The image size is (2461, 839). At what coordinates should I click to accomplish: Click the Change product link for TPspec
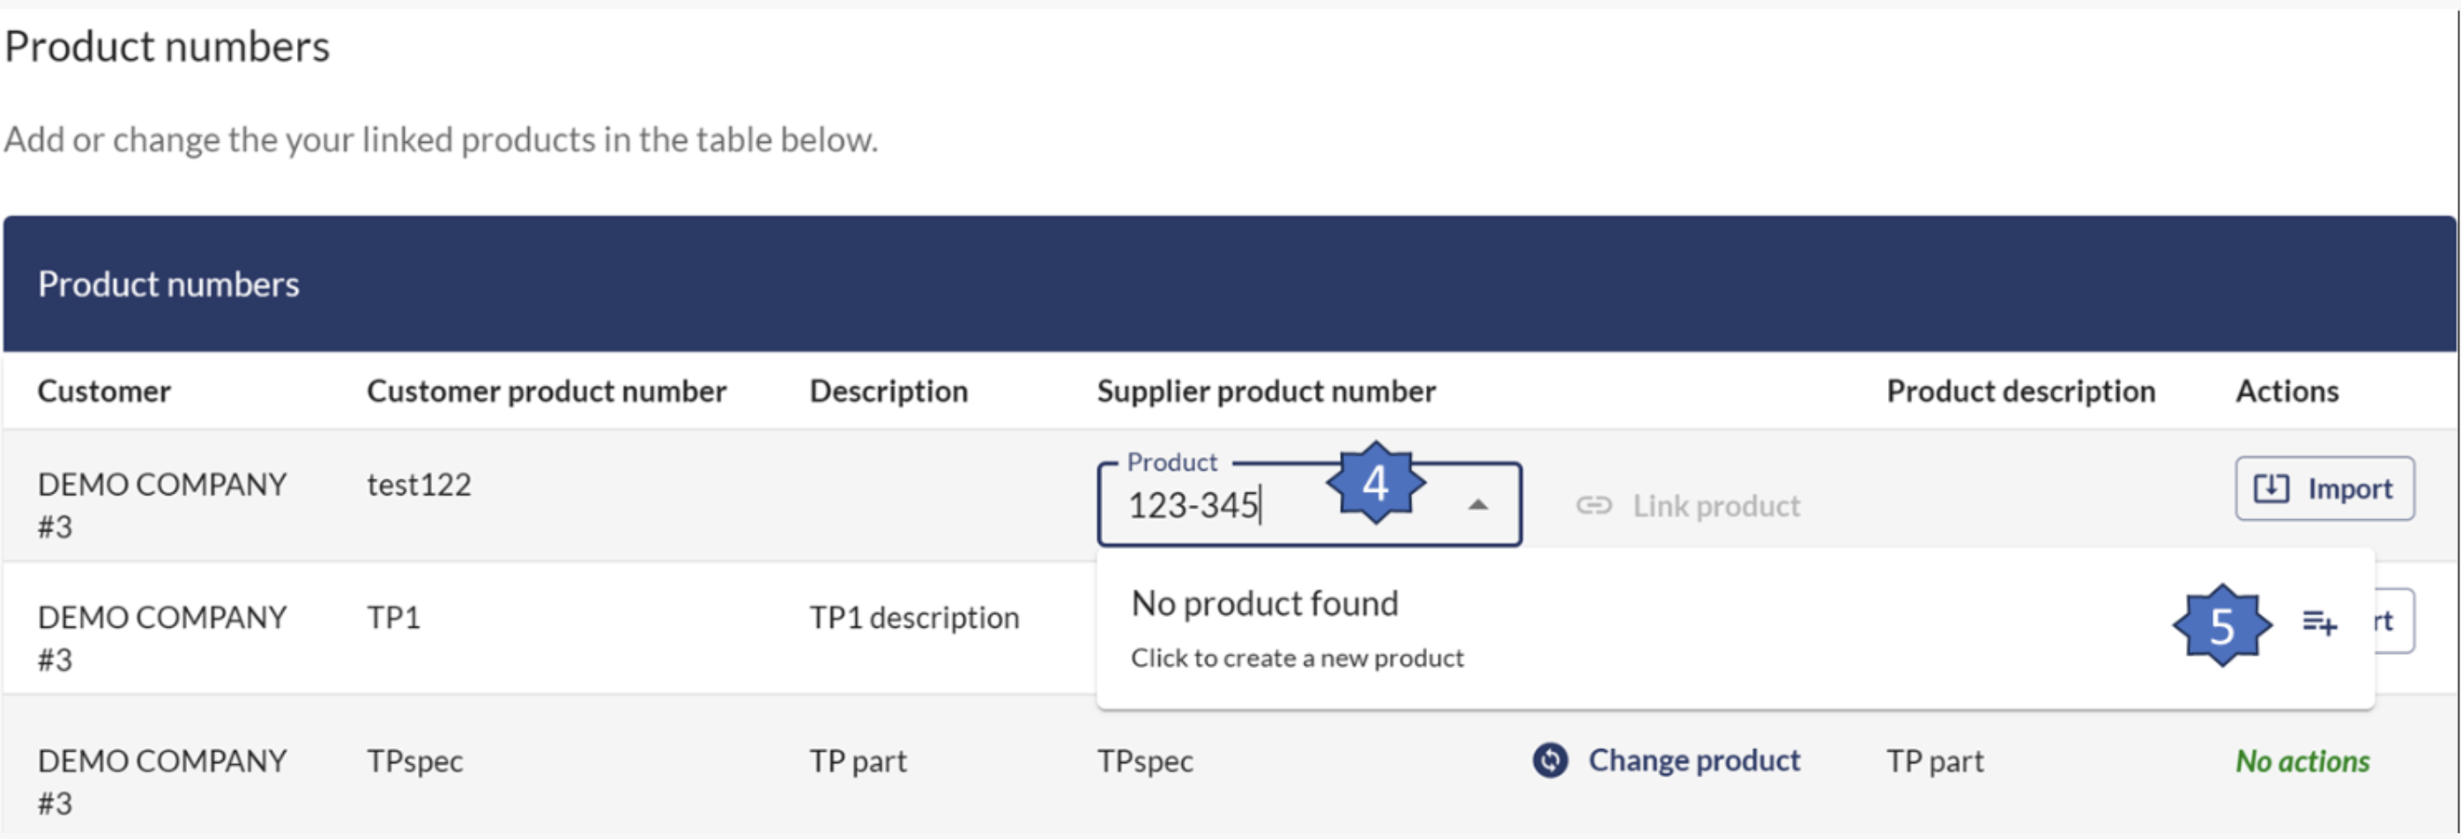pos(1693,761)
